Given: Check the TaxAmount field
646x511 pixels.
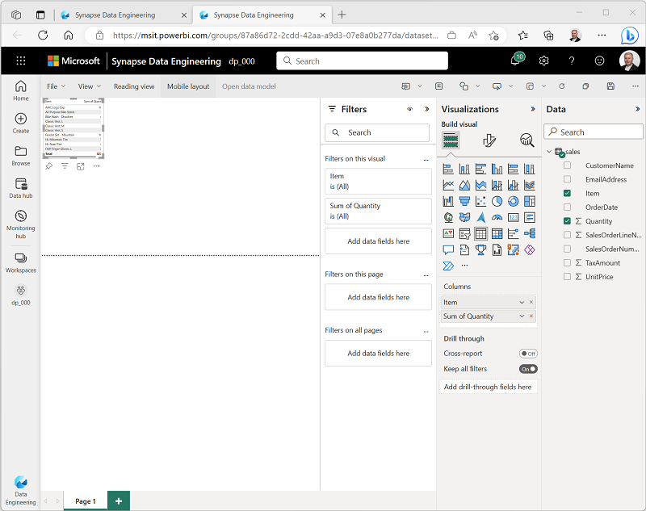Looking at the screenshot, I should (x=568, y=262).
